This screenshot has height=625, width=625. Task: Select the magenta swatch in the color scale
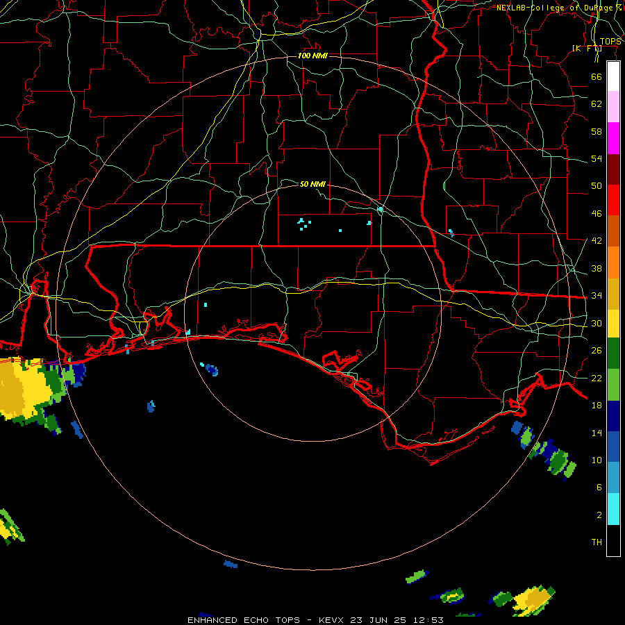(x=613, y=138)
